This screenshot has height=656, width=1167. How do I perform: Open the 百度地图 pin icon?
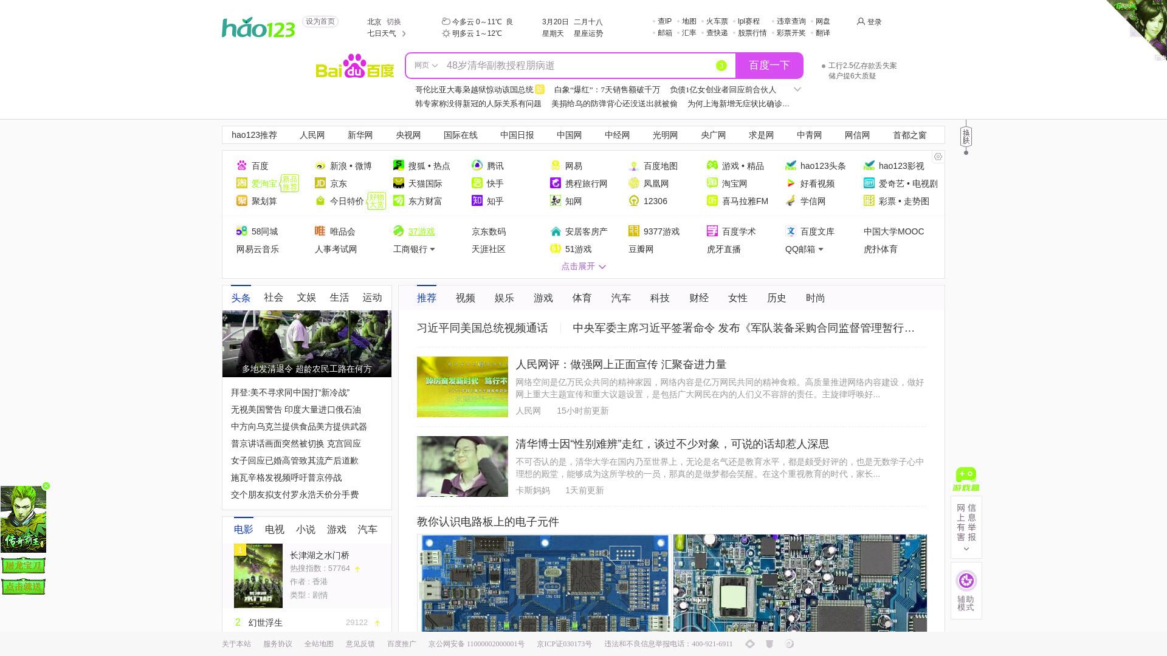pyautogui.click(x=634, y=166)
